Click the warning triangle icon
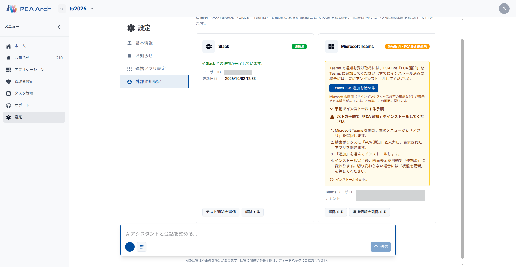The height and width of the screenshot is (267, 516). click(332, 117)
